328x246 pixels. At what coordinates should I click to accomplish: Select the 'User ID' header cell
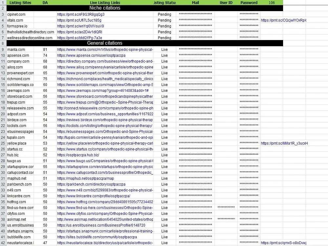tap(226, 3)
